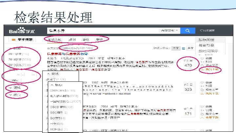This screenshot has height=133, width=236.
Task: Filter by 2014以来
Action: [20, 59]
